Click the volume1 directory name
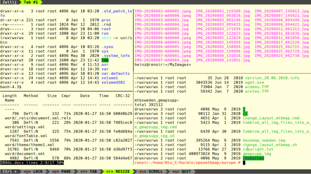The image size is (311, 174). 109,78
